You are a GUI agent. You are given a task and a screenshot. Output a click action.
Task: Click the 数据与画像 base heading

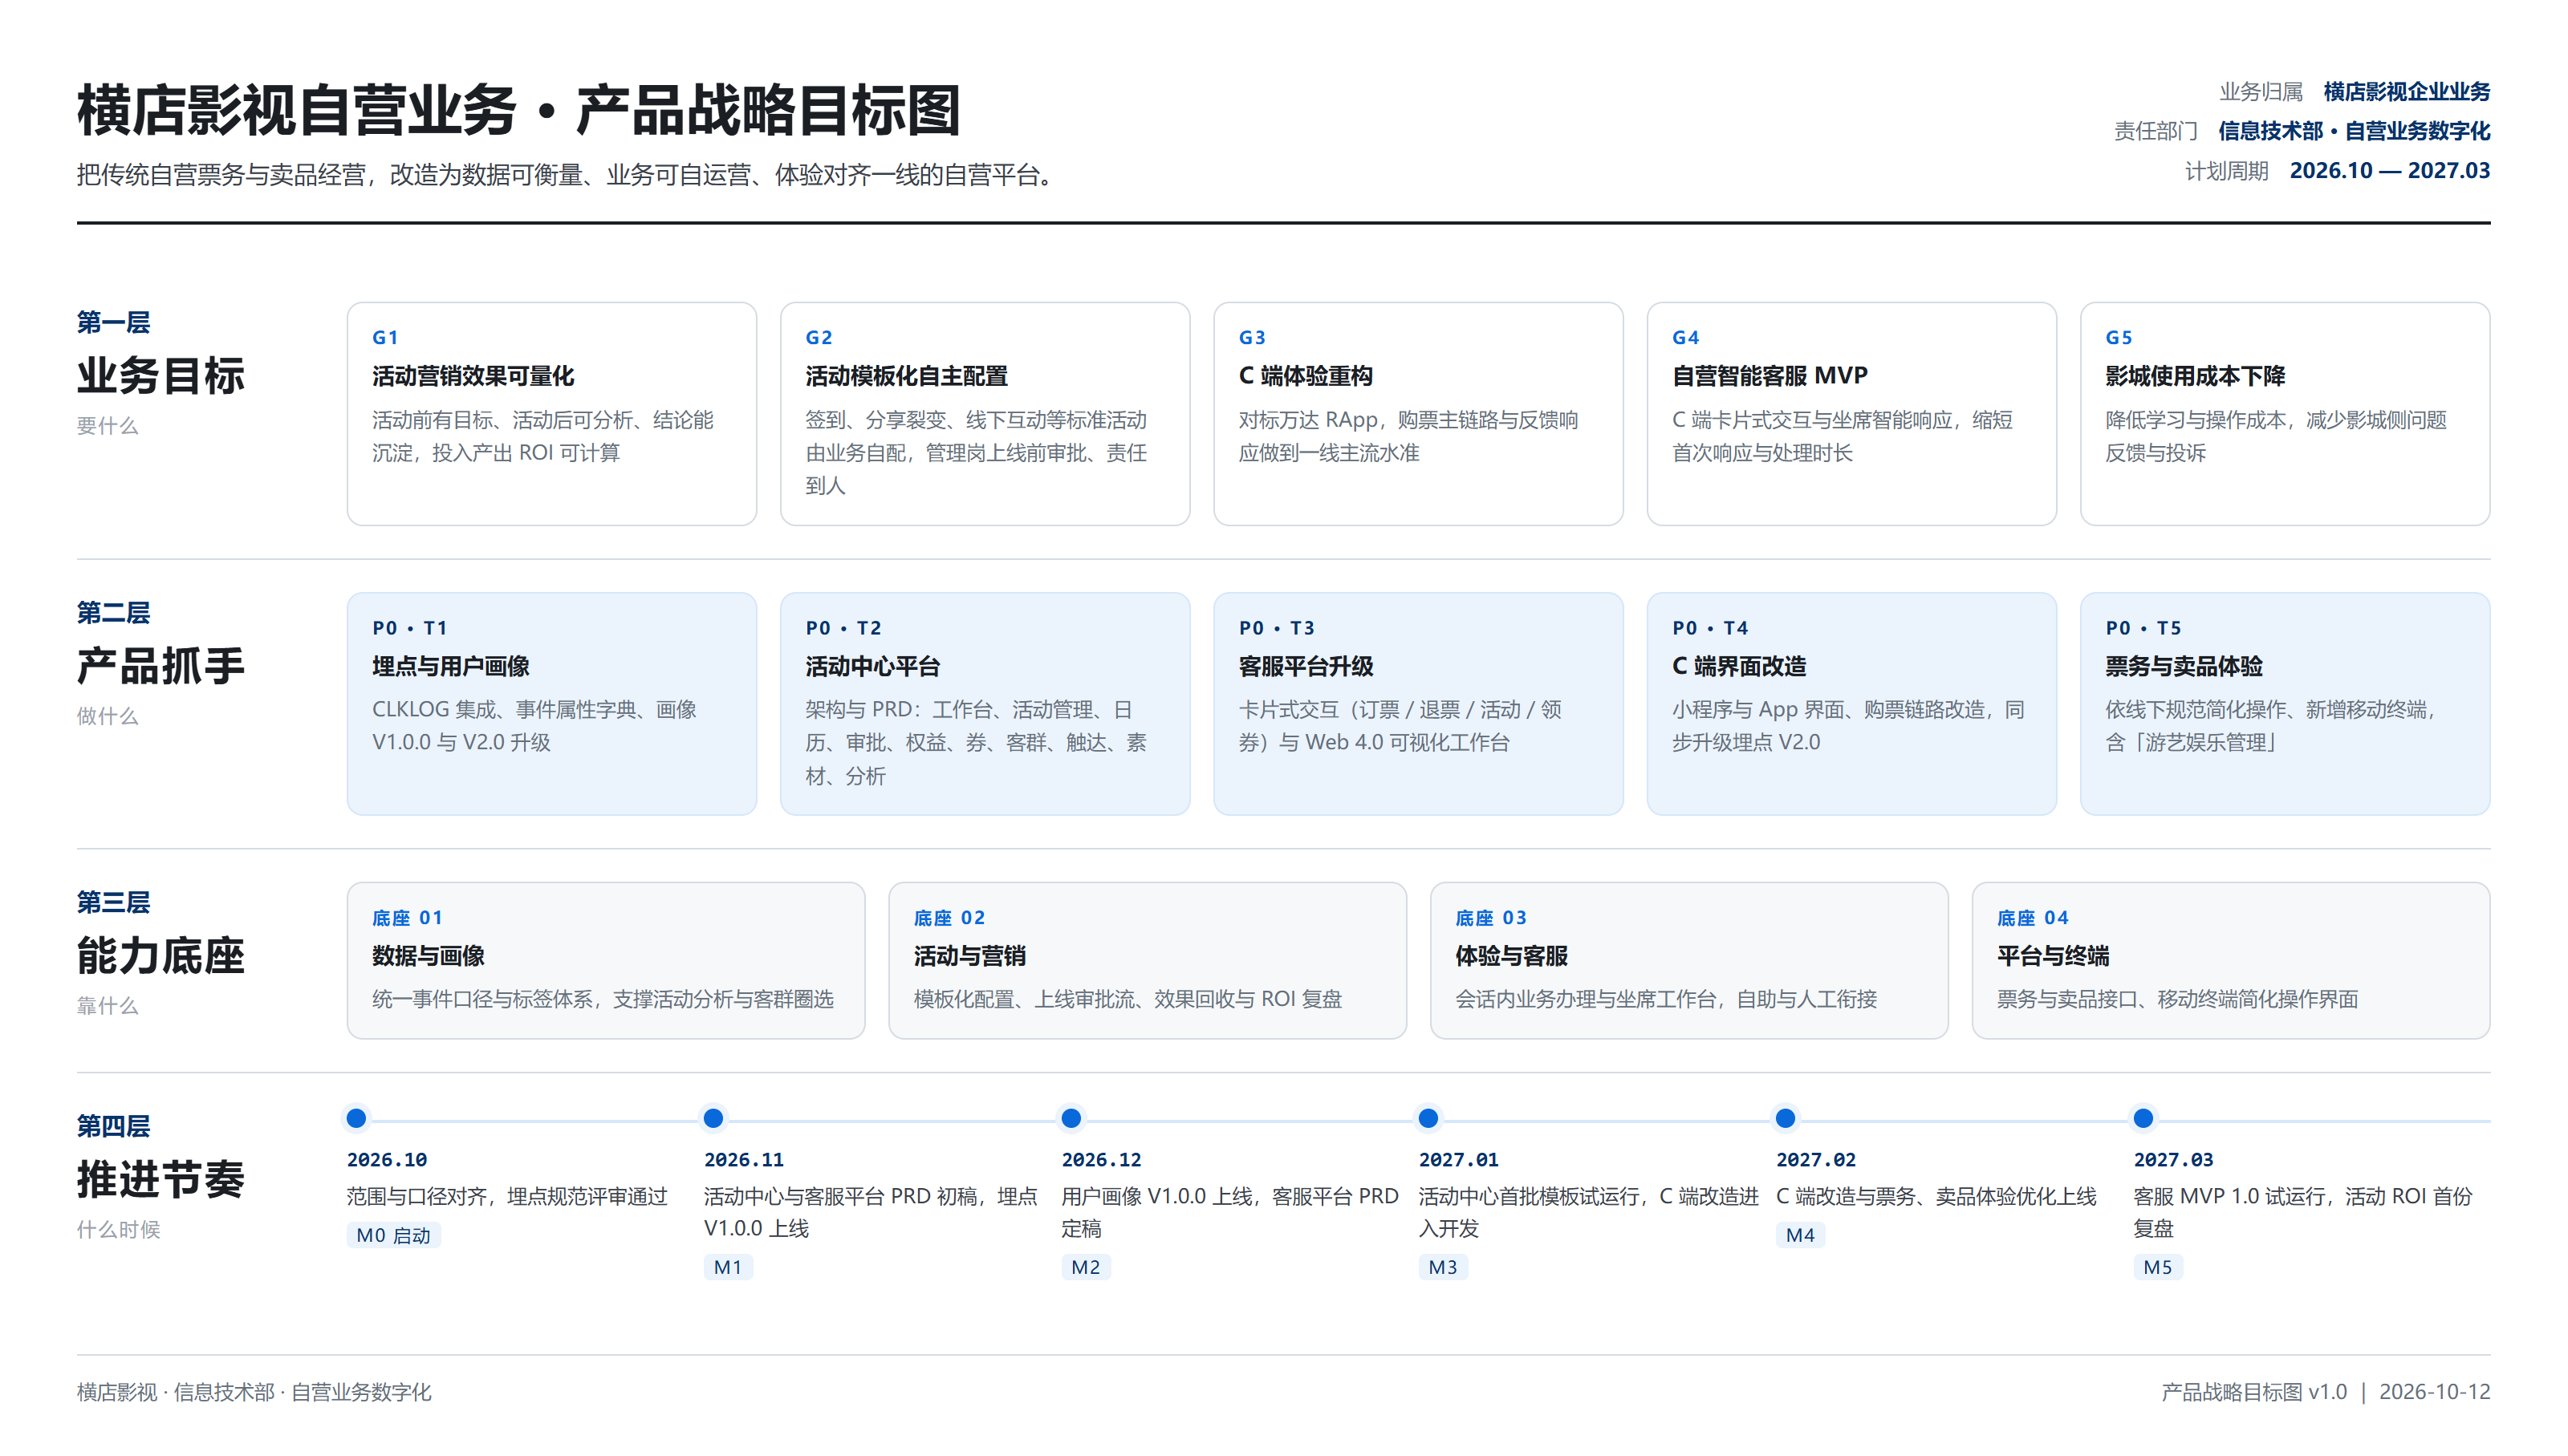point(429,956)
